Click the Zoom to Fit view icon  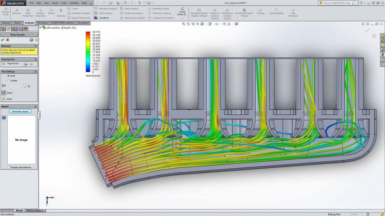[x=184, y=24]
